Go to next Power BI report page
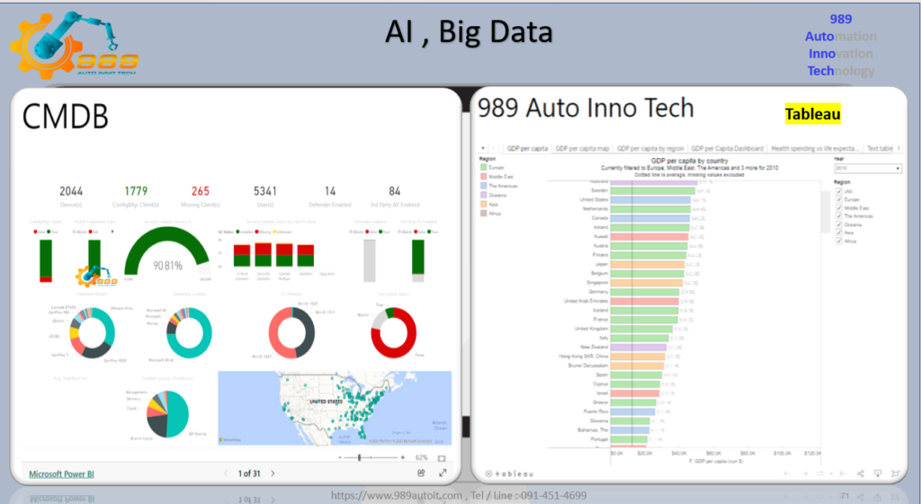Screen dimensions: 921x504 coord(273,473)
